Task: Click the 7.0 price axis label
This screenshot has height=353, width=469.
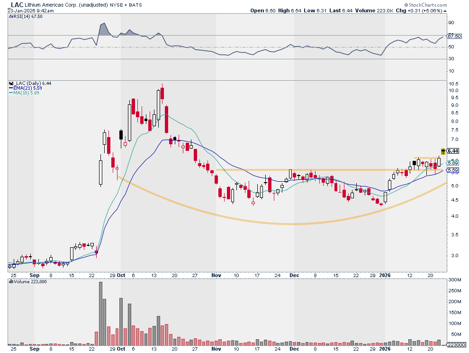Action: (454, 139)
